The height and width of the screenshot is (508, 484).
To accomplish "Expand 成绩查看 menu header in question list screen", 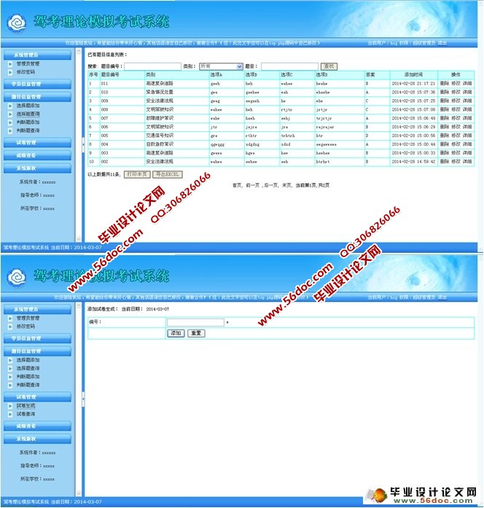I will pyautogui.click(x=37, y=155).
